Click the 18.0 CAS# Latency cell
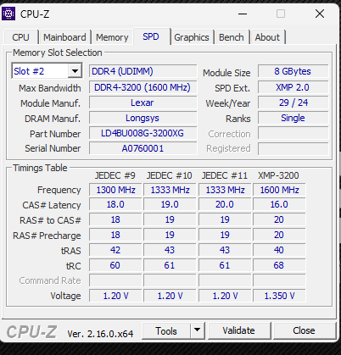The width and height of the screenshot is (341, 355). 115,204
